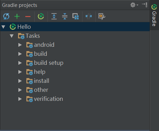Click the android folder gear icon
Image resolution: width=159 pixels, height=131 pixels.
[29, 45]
